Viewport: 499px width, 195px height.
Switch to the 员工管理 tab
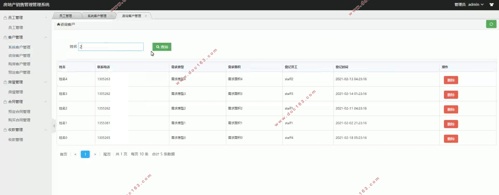coord(66,16)
